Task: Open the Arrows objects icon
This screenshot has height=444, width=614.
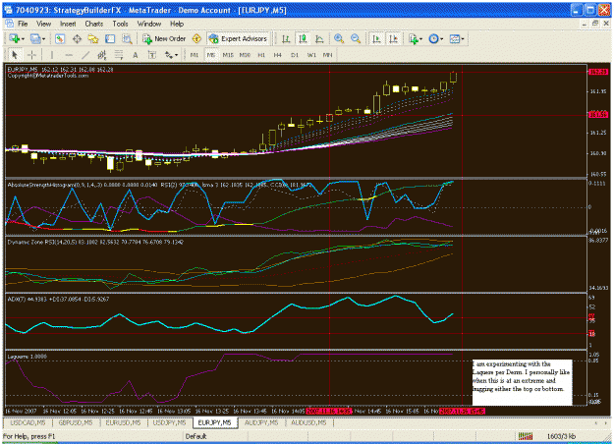Action: (x=168, y=55)
